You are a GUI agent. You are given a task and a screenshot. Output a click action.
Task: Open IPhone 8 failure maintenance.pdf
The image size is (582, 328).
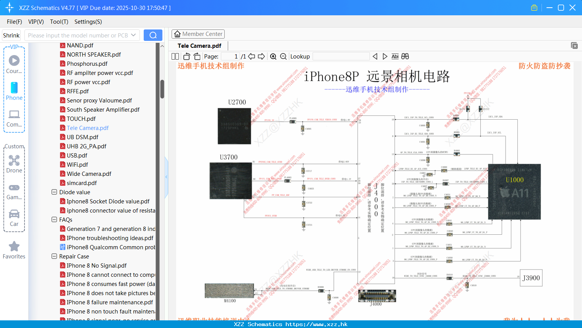click(110, 302)
